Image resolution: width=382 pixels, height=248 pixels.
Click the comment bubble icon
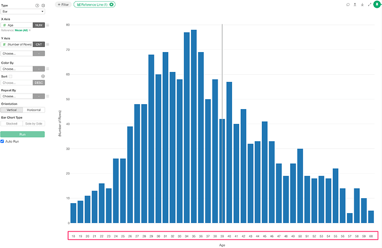click(348, 4)
